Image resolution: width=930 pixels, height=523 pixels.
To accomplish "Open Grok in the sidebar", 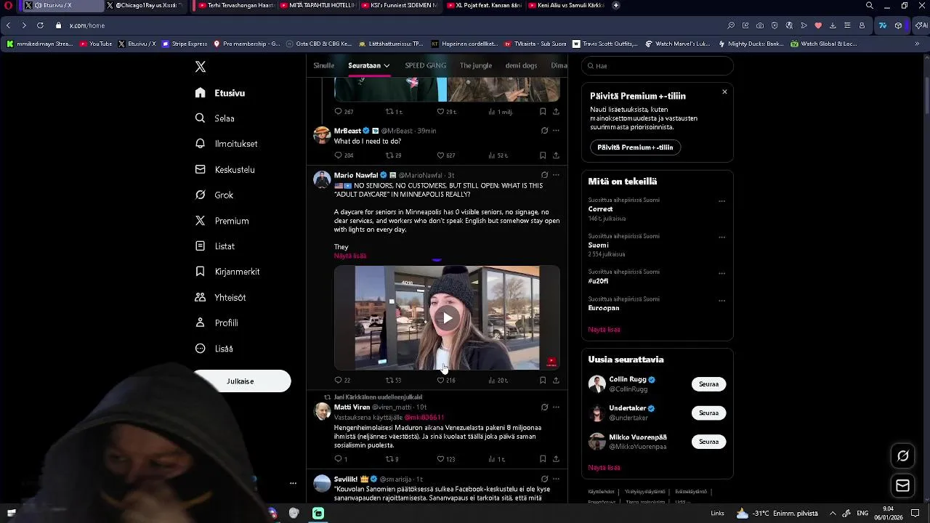I will pos(214,195).
